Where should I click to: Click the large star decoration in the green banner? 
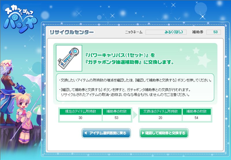tap(204, 60)
